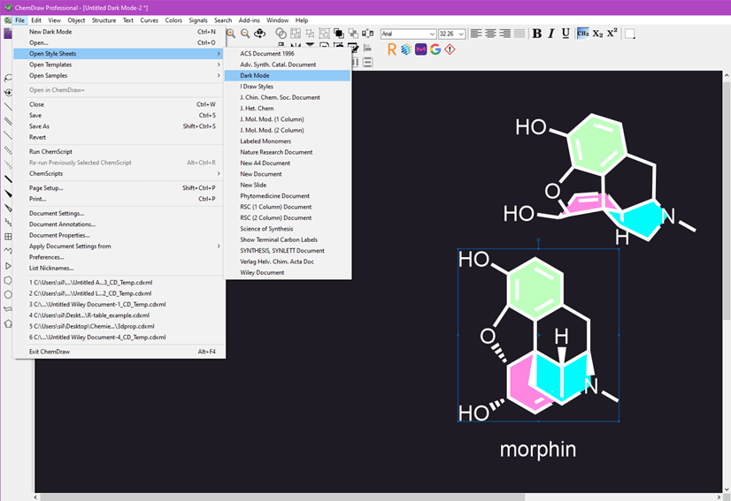Click the send to back icon
The height and width of the screenshot is (501, 731).
point(353,34)
